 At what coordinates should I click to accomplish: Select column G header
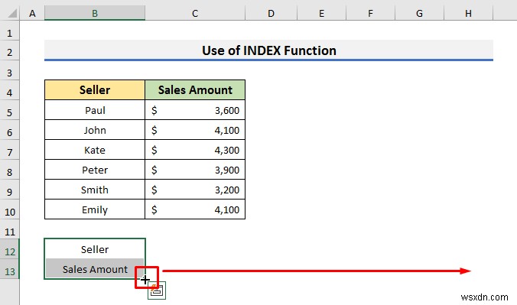click(419, 14)
